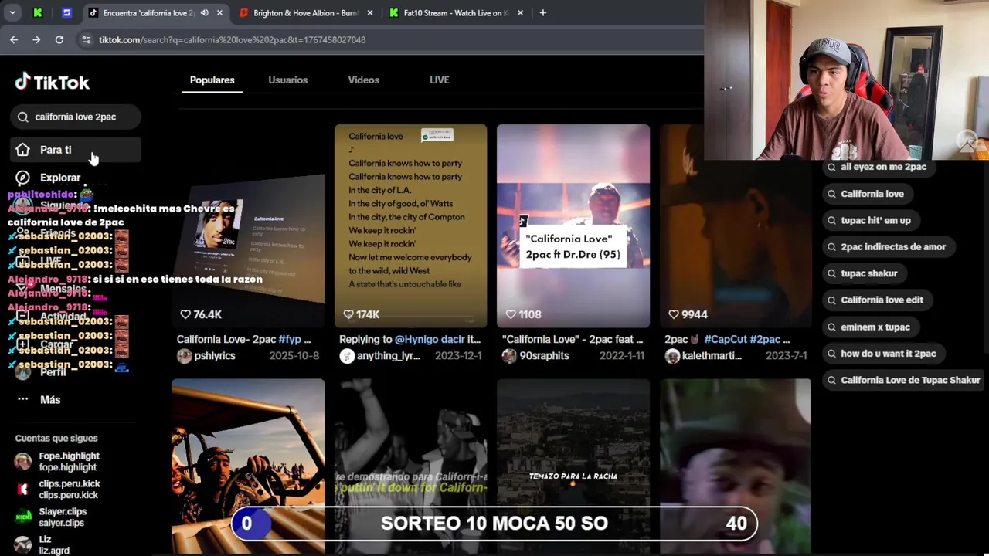Click the tiktok.com address bar URL

point(232,39)
